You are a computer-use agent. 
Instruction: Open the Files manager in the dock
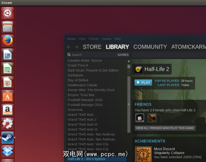7,27
